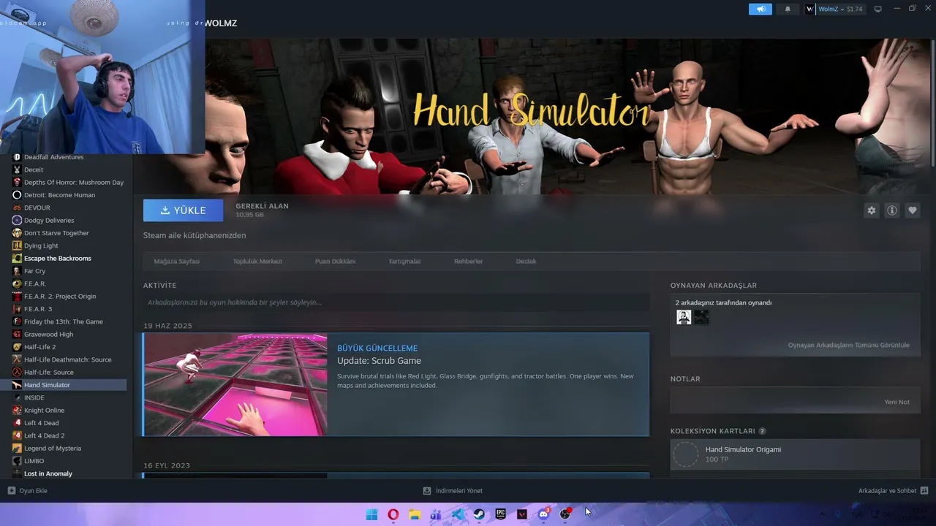936x526 pixels.
Task: Open collection cards help question mark
Action: point(762,431)
